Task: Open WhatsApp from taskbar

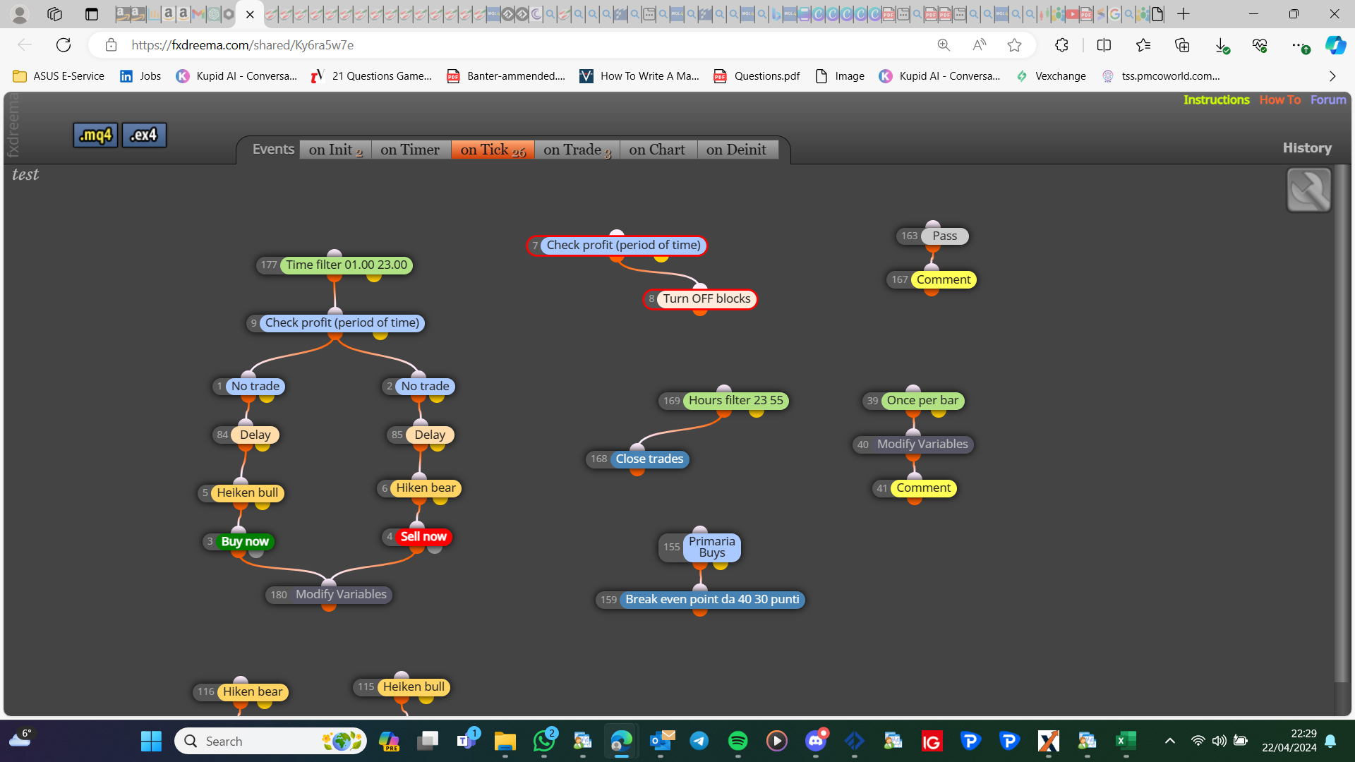Action: coord(544,741)
